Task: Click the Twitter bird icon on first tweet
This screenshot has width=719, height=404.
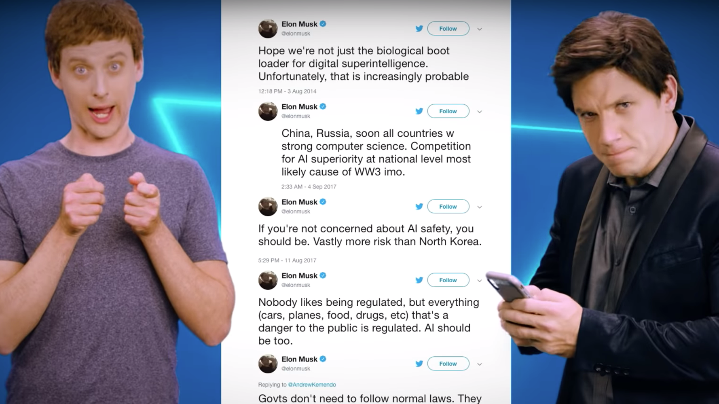Action: pos(419,29)
